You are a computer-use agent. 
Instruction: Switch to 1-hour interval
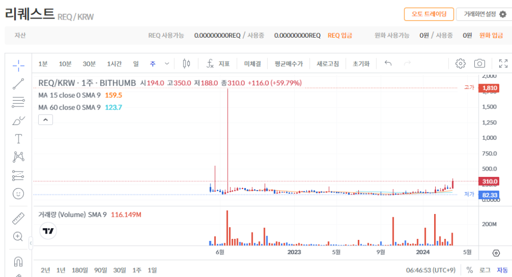pyautogui.click(x=114, y=64)
